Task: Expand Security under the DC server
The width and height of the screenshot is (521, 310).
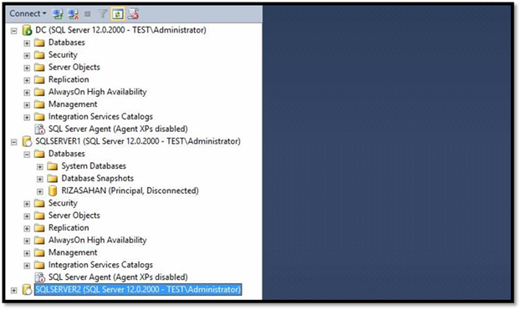Action: pos(27,55)
